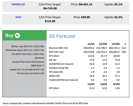133x106 pixels.
Task: Select quarterly EPS value 5.96
Action: pos(117,88)
